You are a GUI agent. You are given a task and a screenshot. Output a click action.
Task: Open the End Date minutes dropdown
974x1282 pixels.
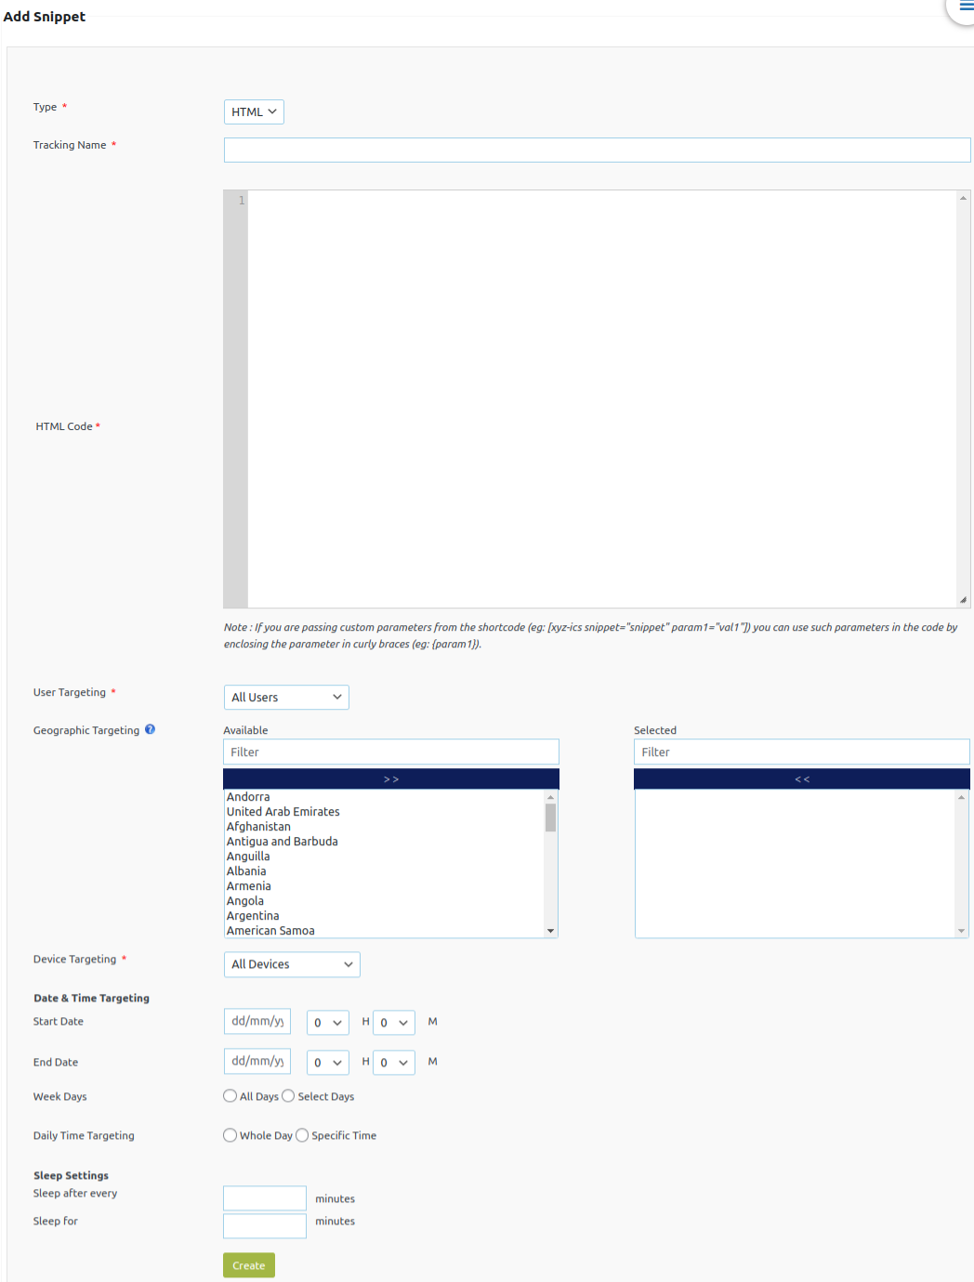pyautogui.click(x=393, y=1062)
